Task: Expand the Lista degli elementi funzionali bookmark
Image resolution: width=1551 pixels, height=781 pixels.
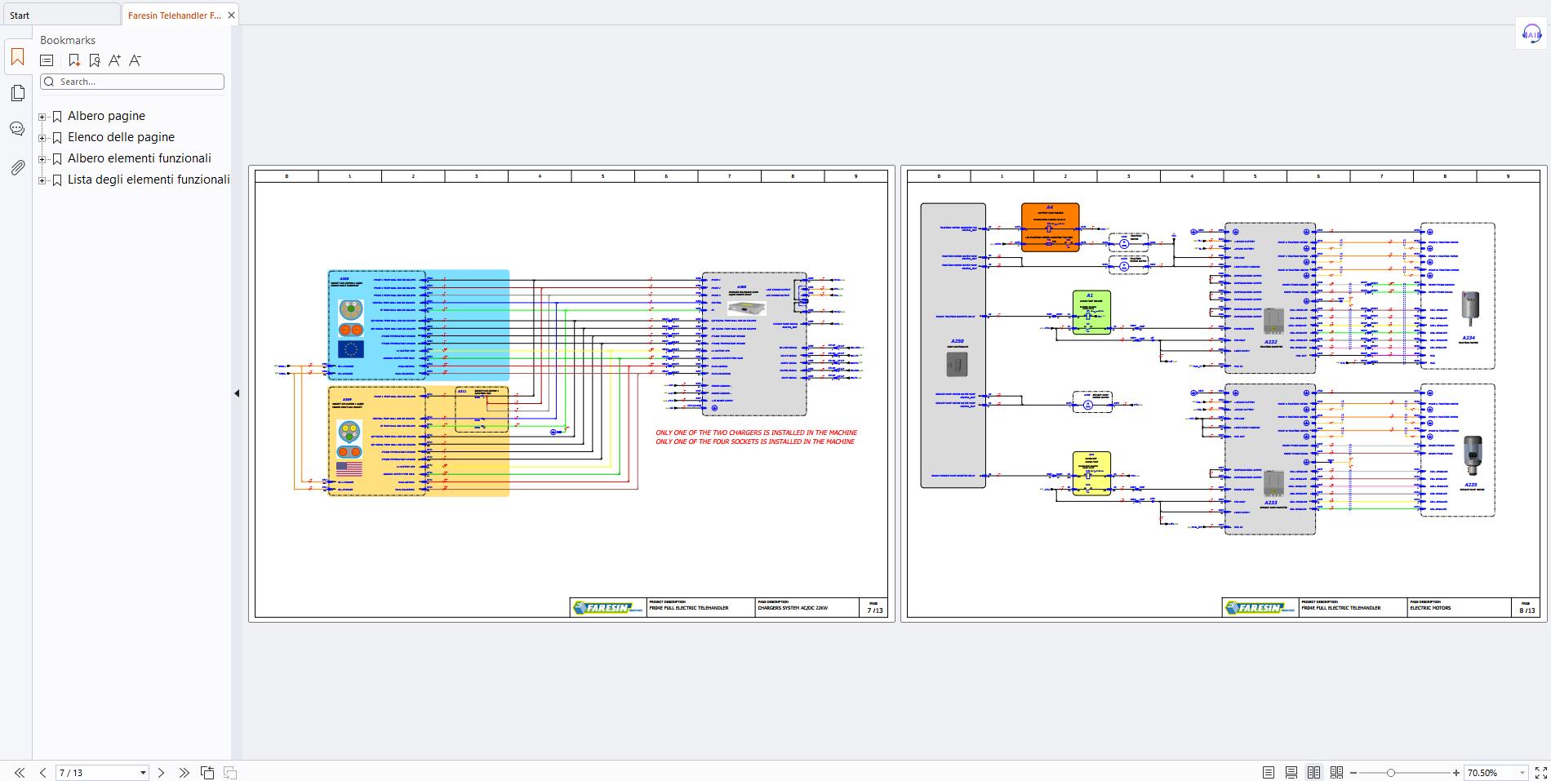Action: 42,180
